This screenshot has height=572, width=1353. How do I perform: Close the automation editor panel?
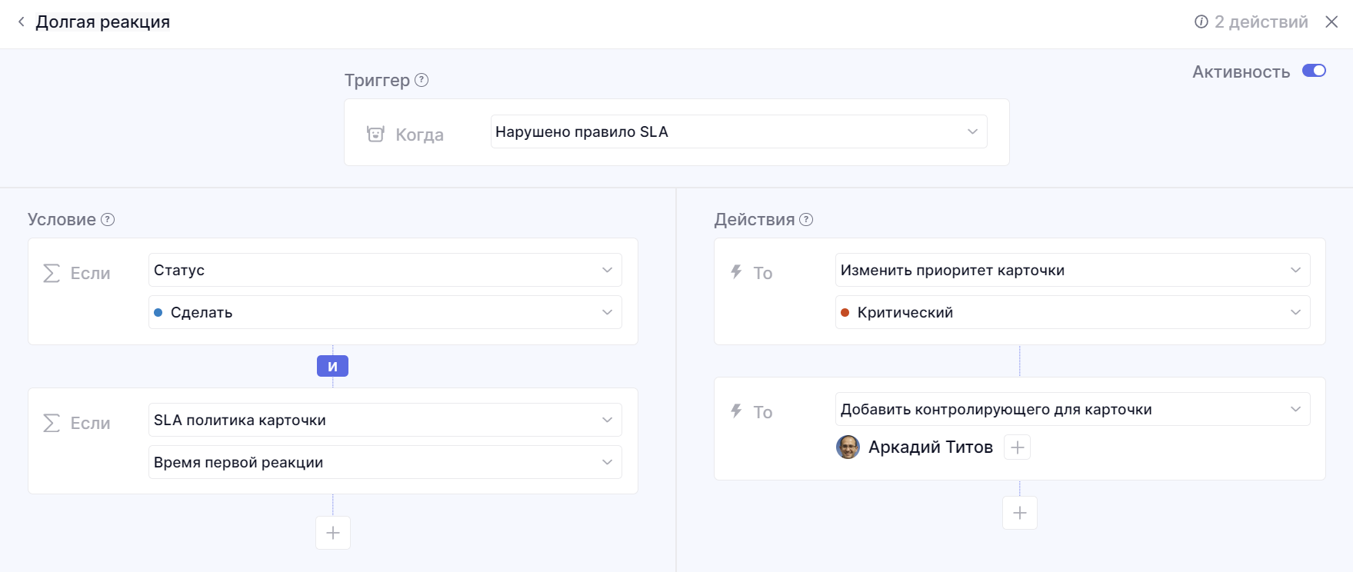1331,22
